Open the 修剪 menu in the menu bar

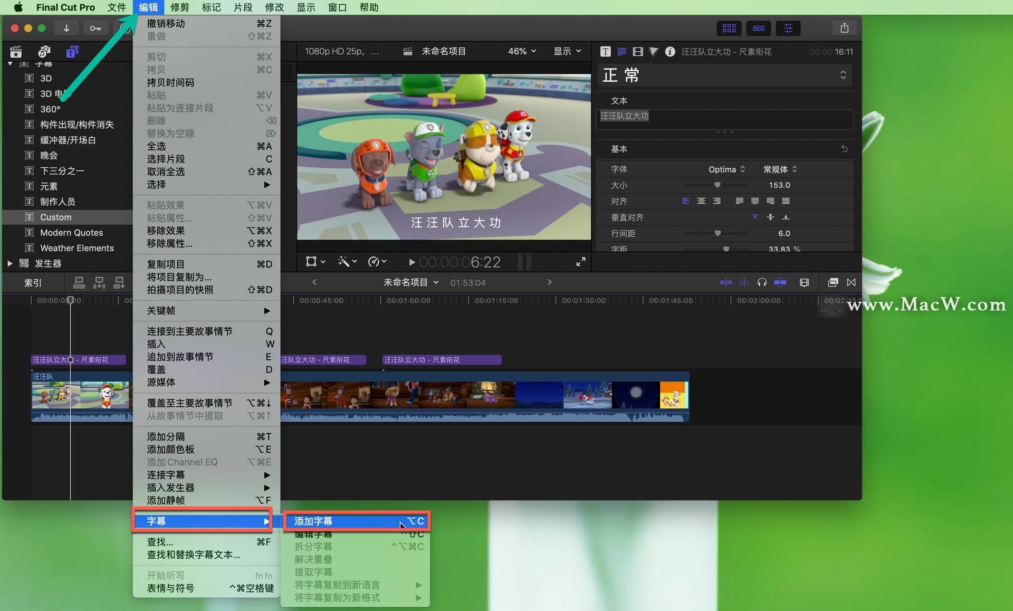[x=179, y=7]
